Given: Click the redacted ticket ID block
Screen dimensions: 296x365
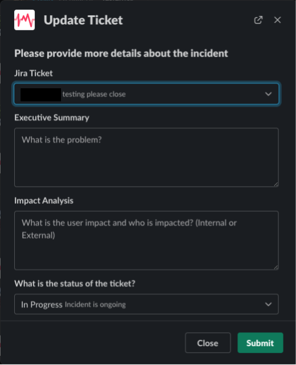Looking at the screenshot, I should pos(41,95).
